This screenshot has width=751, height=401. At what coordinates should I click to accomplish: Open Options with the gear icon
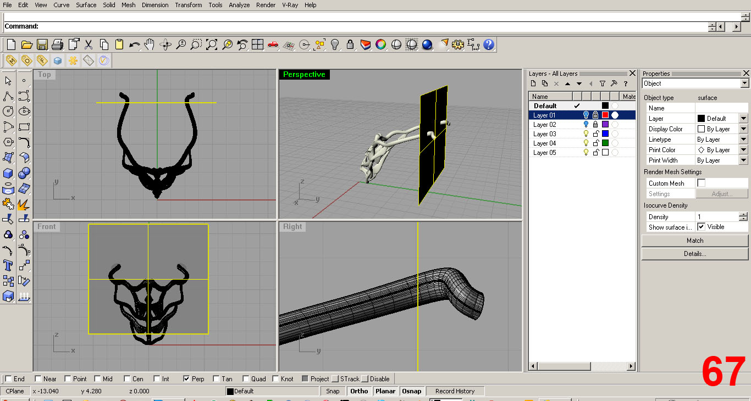click(x=458, y=44)
